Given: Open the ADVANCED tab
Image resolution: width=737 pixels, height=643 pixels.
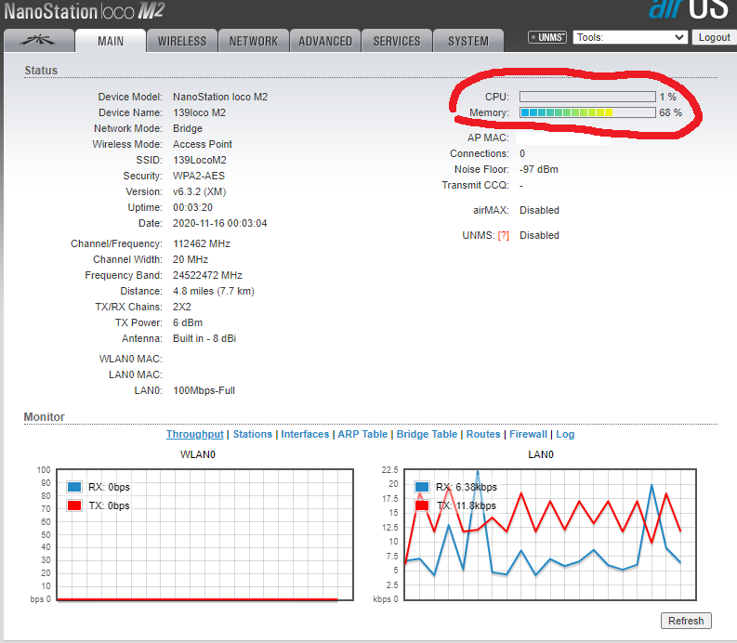Looking at the screenshot, I should pos(325,41).
